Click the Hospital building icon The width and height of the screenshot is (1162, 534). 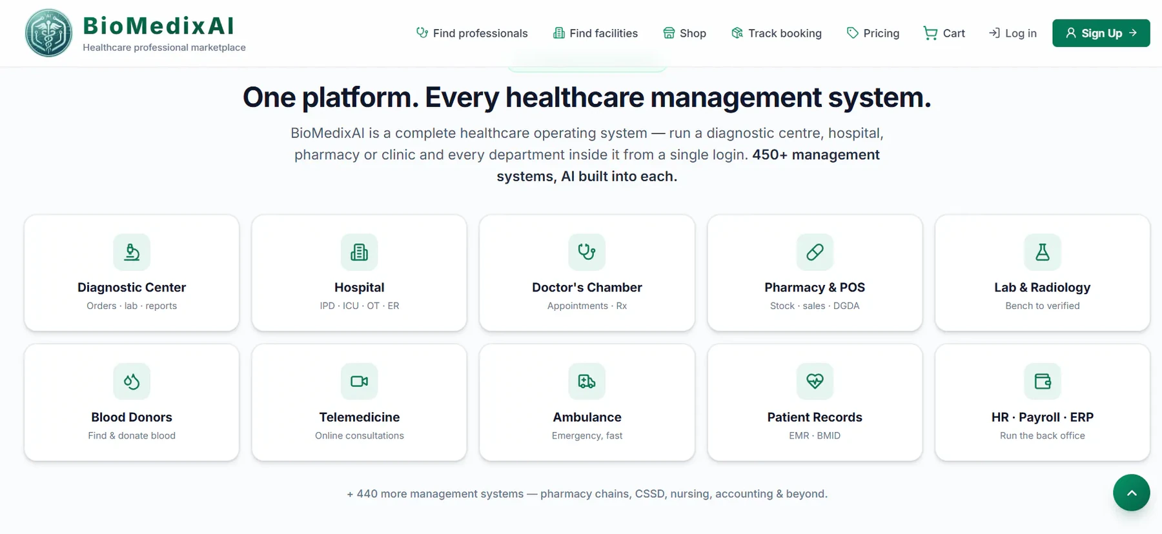click(359, 252)
